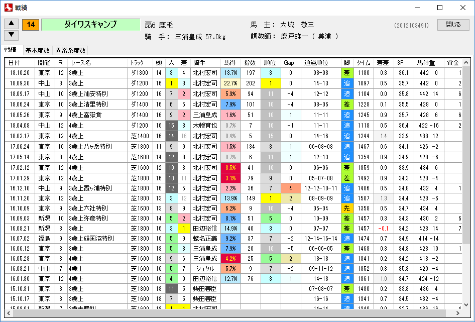Click vertical scrollbar up arrow
Viewport: 475px width, 322px height.
tap(466, 62)
